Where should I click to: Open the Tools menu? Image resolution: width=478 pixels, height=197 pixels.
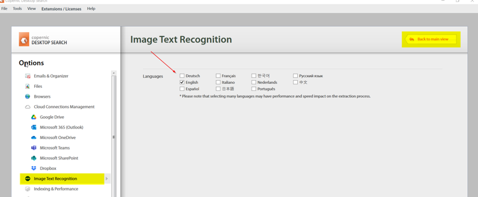[17, 9]
